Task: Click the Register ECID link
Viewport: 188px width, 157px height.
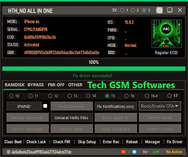Action: click(x=166, y=53)
